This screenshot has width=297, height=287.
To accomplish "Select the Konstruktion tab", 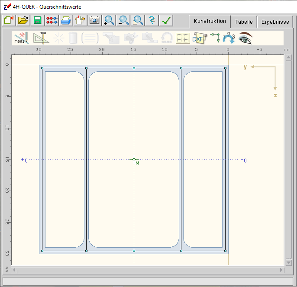I will click(x=210, y=21).
